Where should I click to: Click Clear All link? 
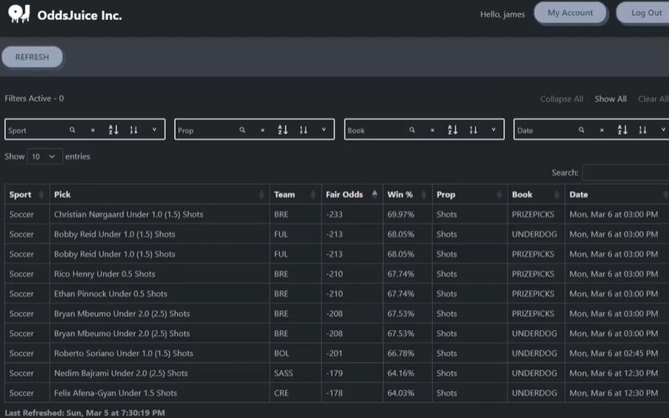click(x=653, y=99)
